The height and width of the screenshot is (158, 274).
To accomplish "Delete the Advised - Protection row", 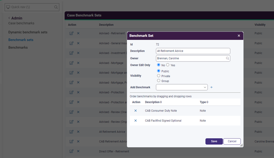I will 78,92.
